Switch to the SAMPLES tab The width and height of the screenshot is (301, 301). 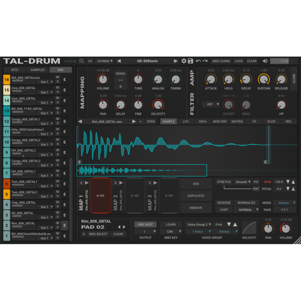tap(38, 70)
